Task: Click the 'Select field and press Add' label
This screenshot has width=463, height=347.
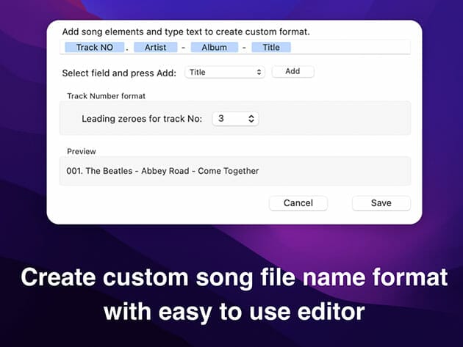Action: [x=120, y=72]
